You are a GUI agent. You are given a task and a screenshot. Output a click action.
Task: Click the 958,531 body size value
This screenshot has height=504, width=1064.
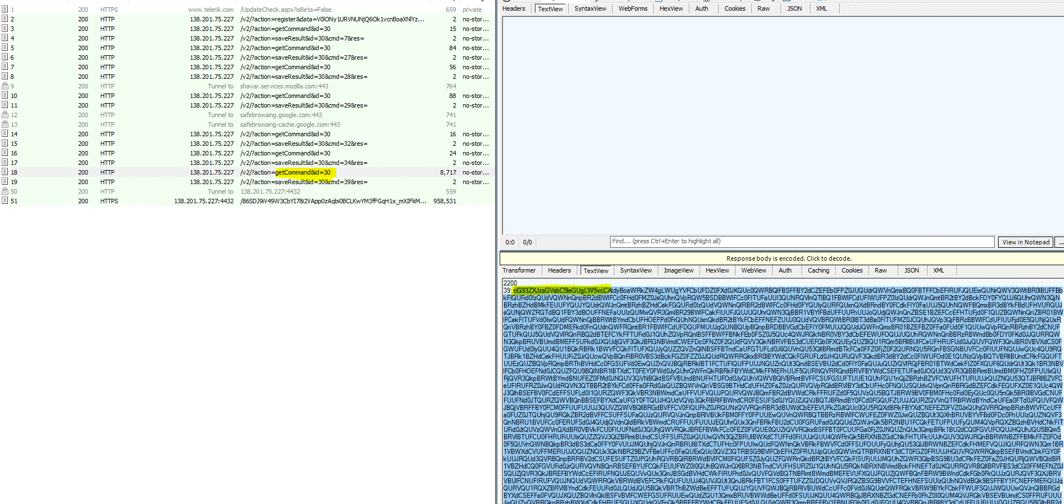445,201
